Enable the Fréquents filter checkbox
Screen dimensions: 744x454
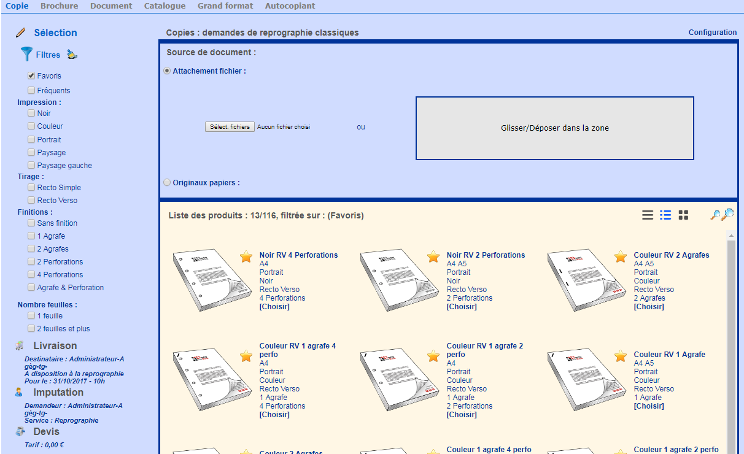(x=31, y=90)
